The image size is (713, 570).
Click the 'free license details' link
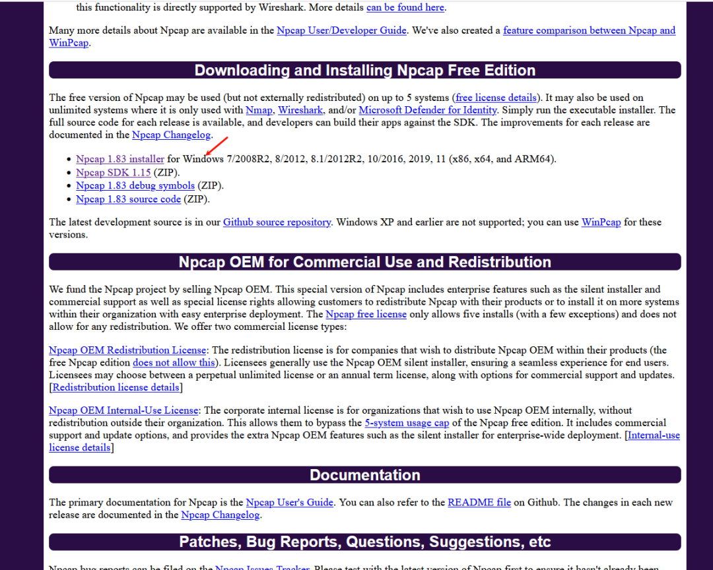tap(496, 98)
